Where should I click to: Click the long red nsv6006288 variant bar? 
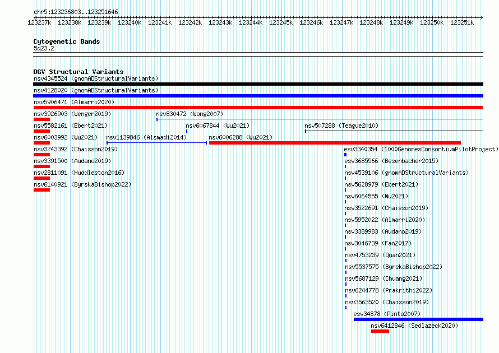335,143
